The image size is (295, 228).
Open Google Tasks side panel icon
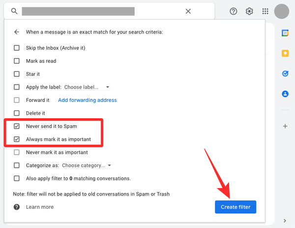(x=285, y=73)
